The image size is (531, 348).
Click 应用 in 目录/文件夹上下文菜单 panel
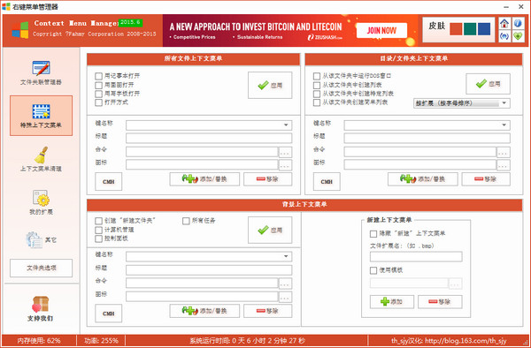point(488,84)
